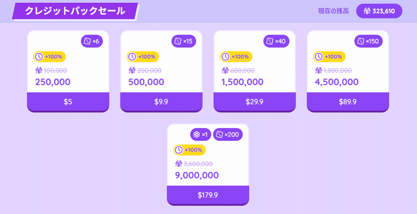The height and width of the screenshot is (214, 417).
Task: Click the +100% badge on 4,500,000 pack
Action: 330,57
